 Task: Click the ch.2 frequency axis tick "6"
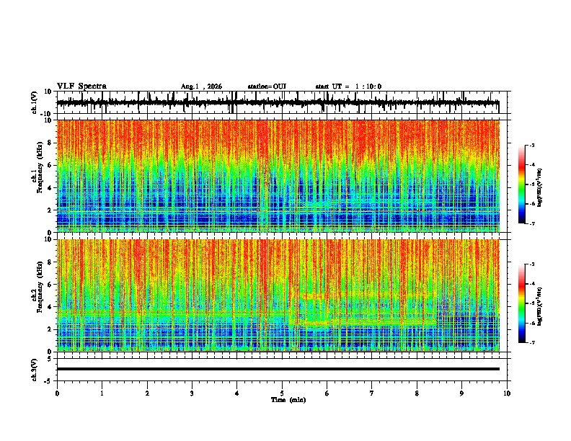pyautogui.click(x=50, y=284)
